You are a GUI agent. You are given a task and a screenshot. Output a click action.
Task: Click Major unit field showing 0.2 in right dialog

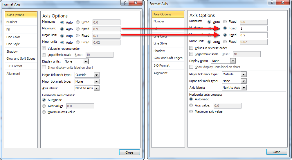(253, 35)
